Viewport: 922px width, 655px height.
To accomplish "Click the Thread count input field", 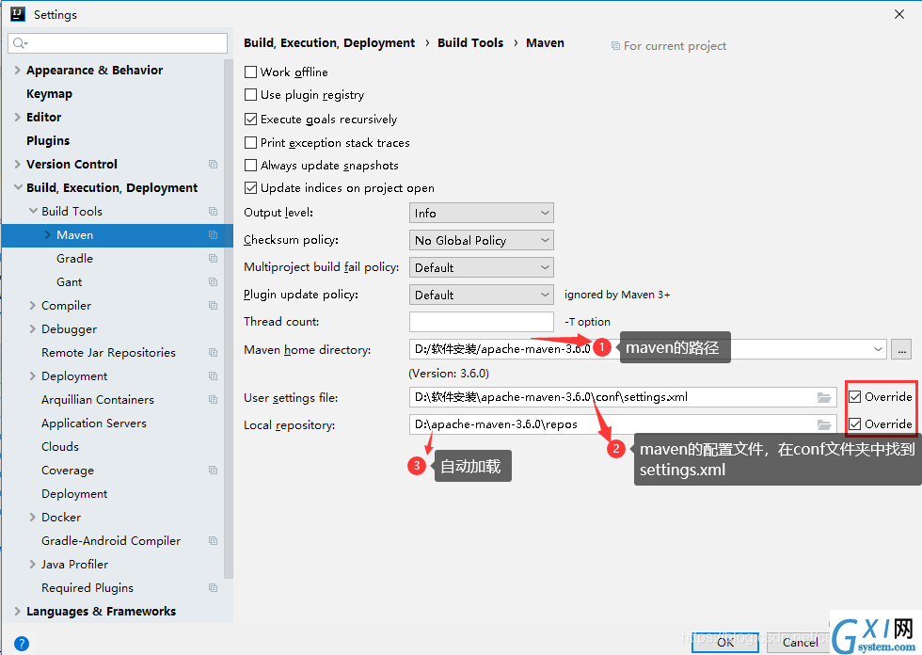I will click(482, 322).
